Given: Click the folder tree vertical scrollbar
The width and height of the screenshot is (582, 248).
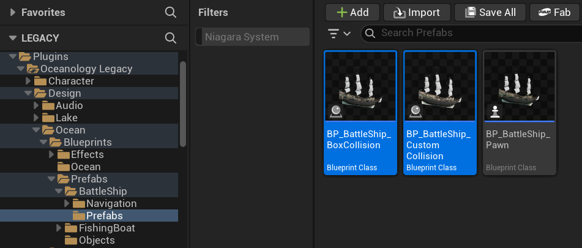Looking at the screenshot, I should point(182,104).
